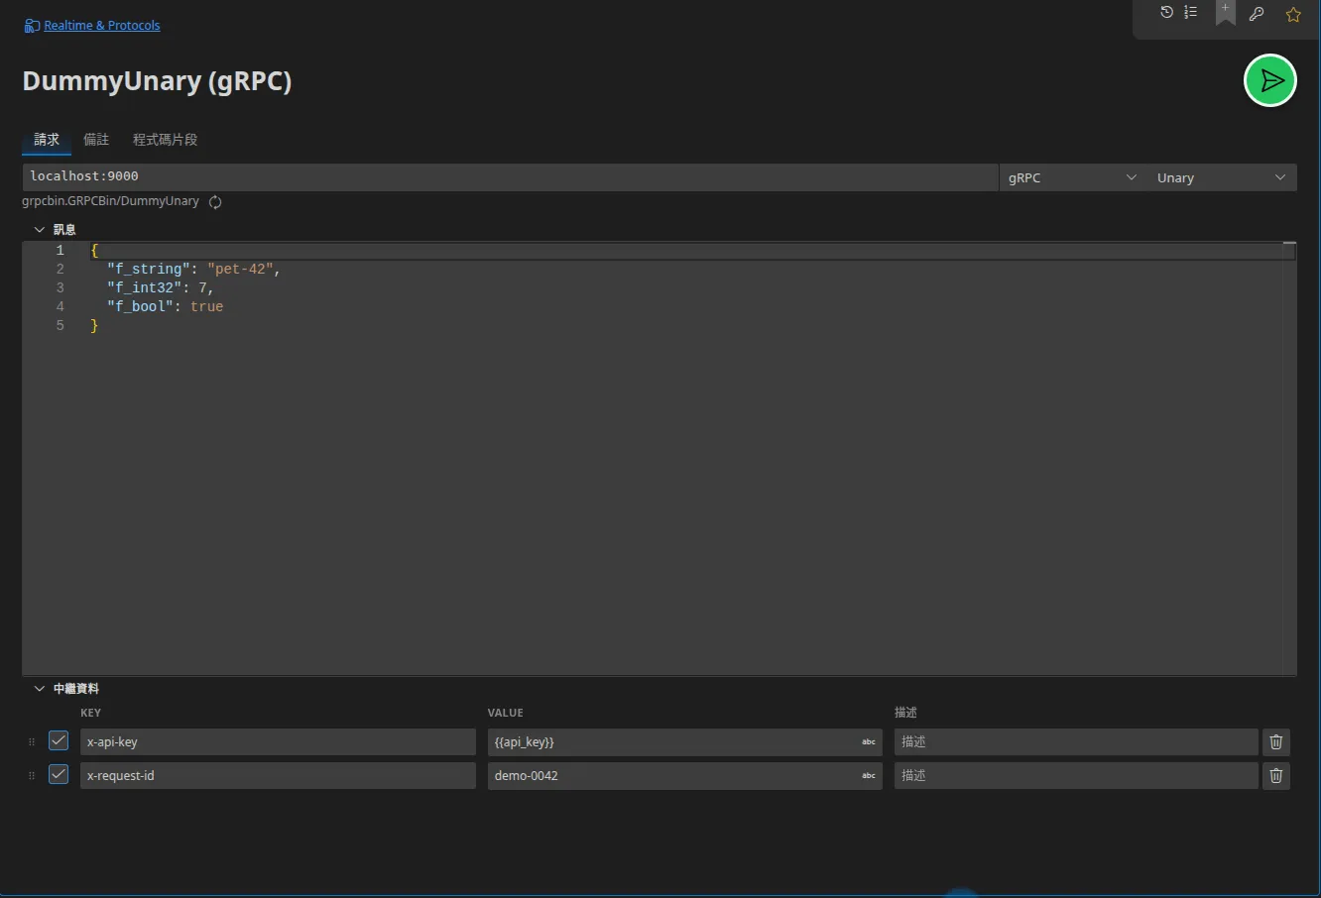Click the localhost:9000 address field

[510, 177]
